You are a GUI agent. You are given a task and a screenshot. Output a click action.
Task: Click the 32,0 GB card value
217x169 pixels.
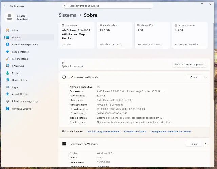point(105,30)
